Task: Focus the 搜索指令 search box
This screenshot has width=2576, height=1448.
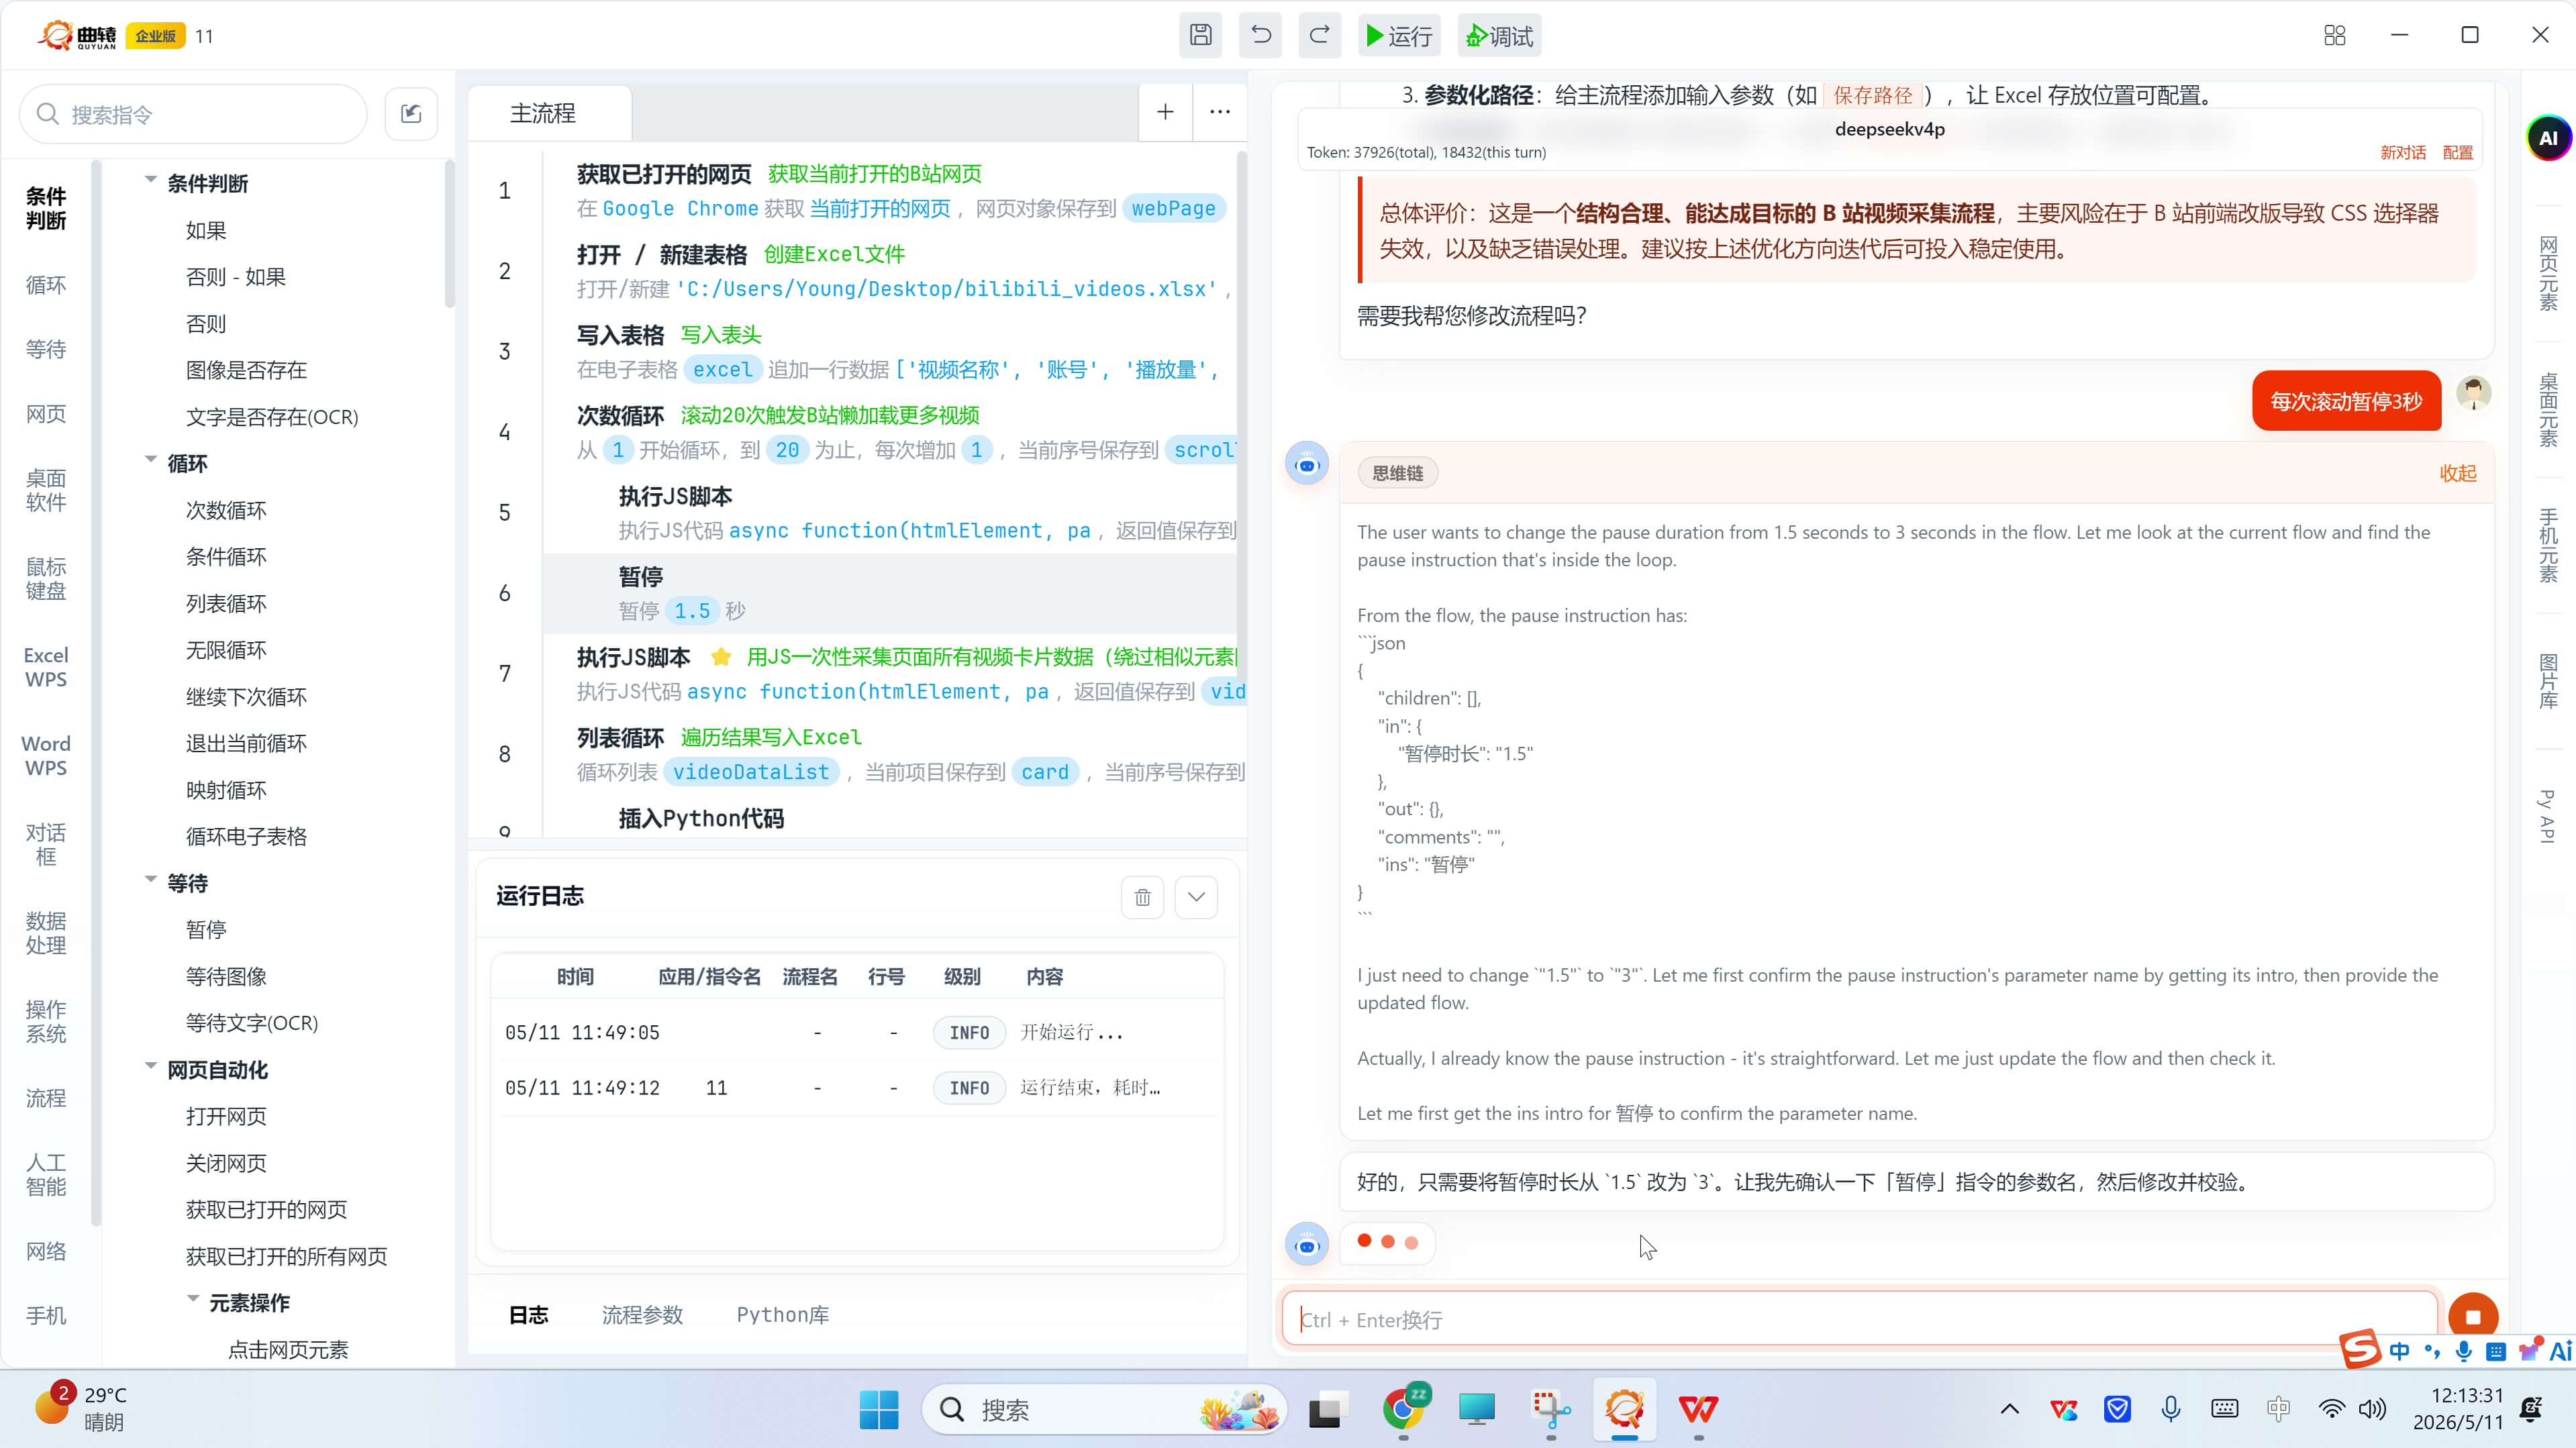Action: coord(193,114)
